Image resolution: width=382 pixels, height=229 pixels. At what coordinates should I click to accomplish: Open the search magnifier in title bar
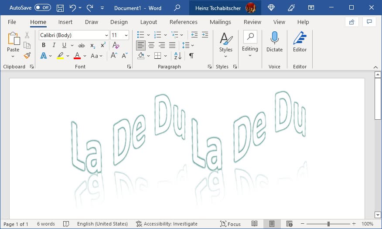(x=177, y=8)
